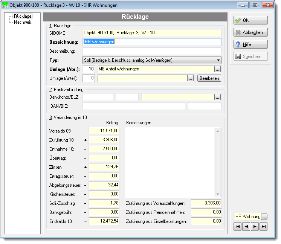Image resolution: width=281 pixels, height=244 pixels.
Task: Select Rücklage in the left tree
Action: coord(23,16)
